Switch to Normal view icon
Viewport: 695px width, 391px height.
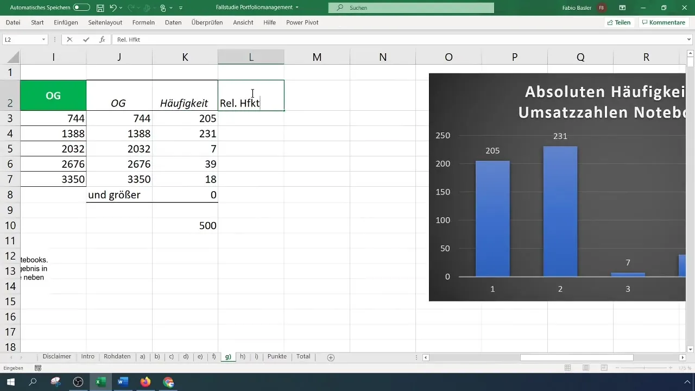(x=567, y=368)
